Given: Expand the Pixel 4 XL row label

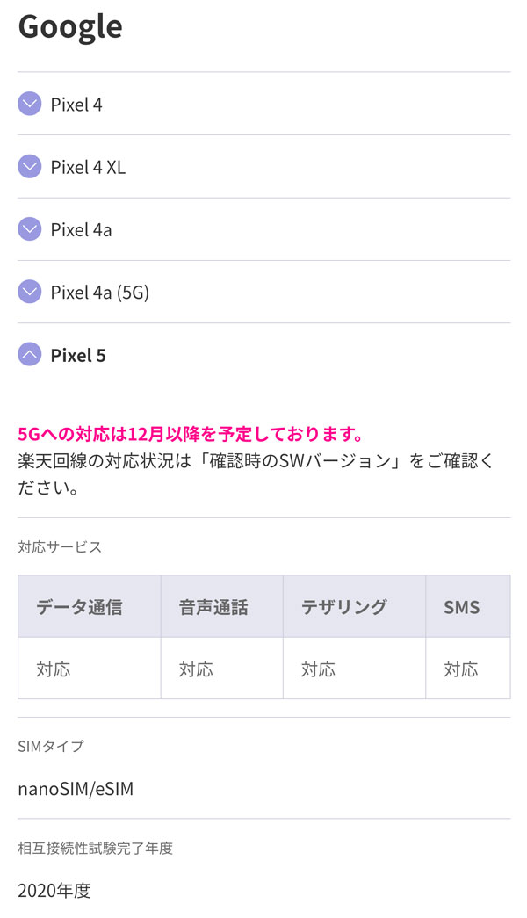Looking at the screenshot, I should [88, 167].
